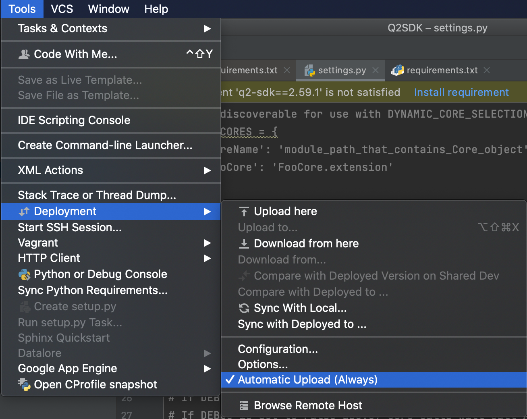Toggle Automatic Upload (Always) checkmark
The height and width of the screenshot is (419, 527).
230,380
